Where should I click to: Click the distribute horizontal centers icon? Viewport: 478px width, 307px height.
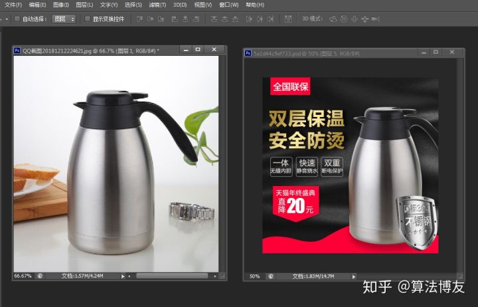click(x=260, y=19)
